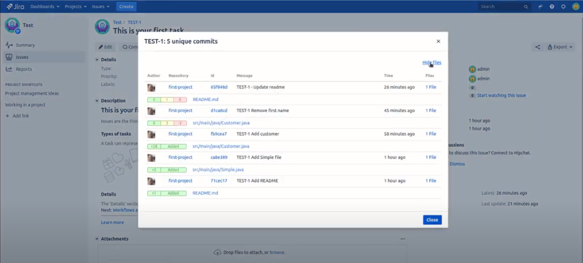Click the share icon near Export
This screenshot has width=583, height=263.
click(x=538, y=47)
